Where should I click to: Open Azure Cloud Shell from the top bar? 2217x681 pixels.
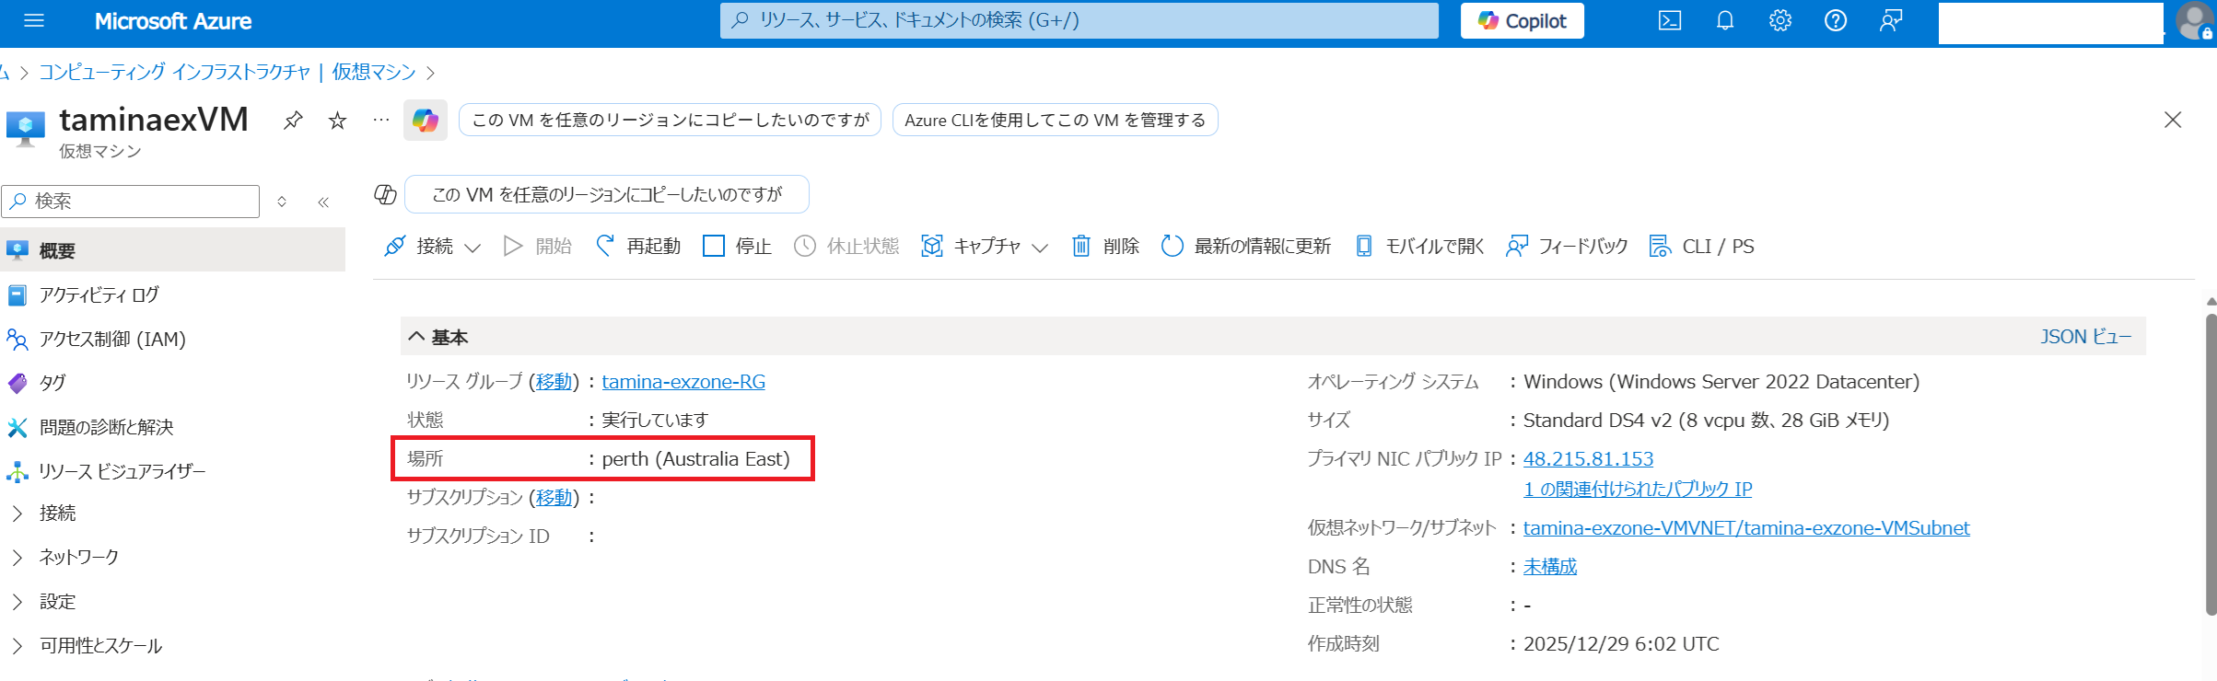tap(1670, 20)
